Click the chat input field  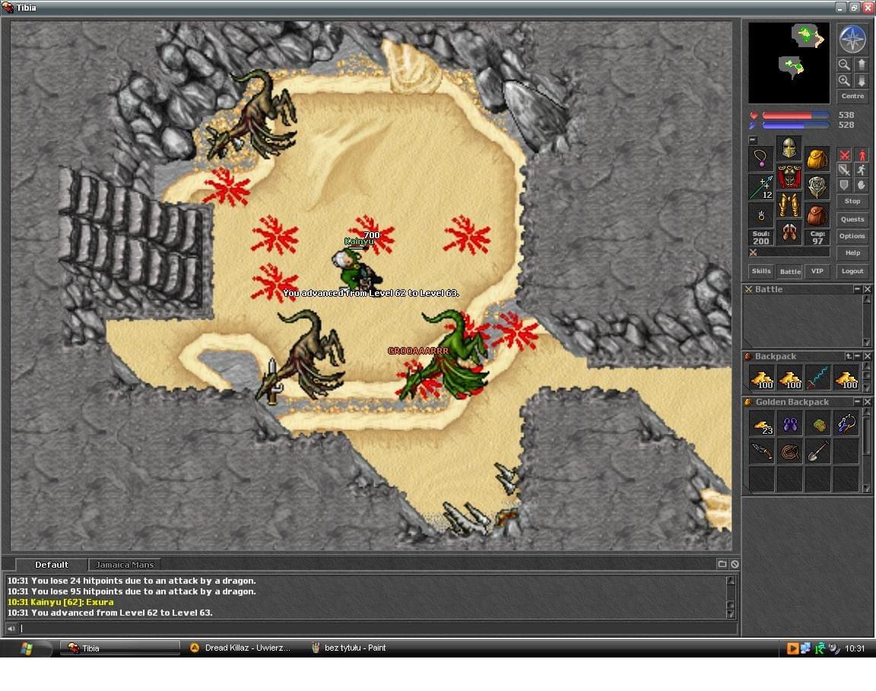click(378, 629)
